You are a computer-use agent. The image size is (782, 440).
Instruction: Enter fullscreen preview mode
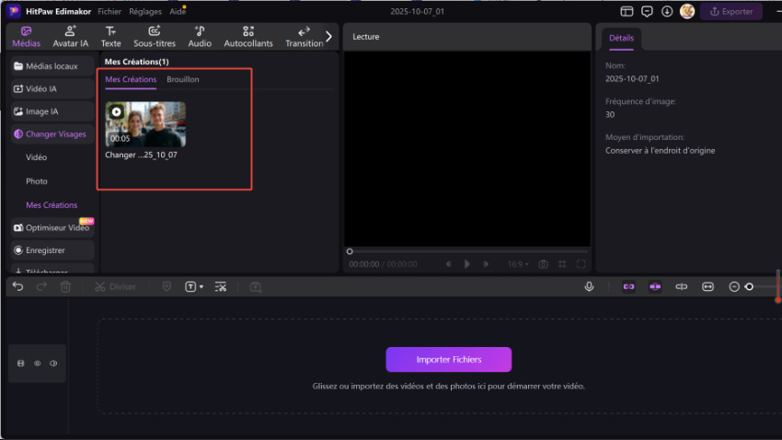click(x=581, y=264)
